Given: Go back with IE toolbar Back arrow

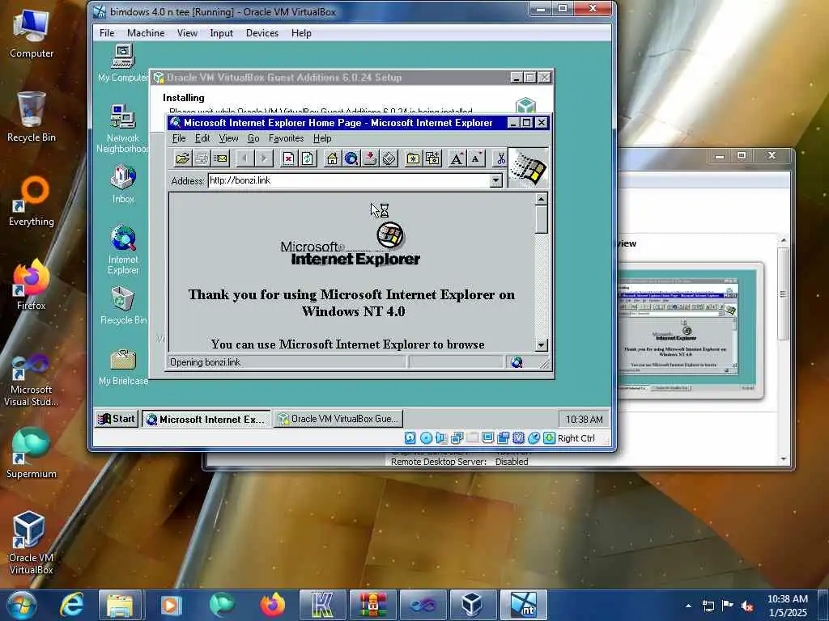Looking at the screenshot, I should [x=244, y=158].
